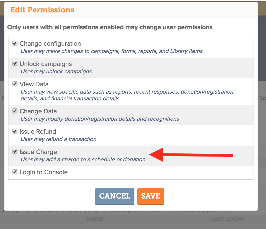The height and width of the screenshot is (229, 266).
Task: Click the 'User may unlock campaigns' description
Action: 56,71
